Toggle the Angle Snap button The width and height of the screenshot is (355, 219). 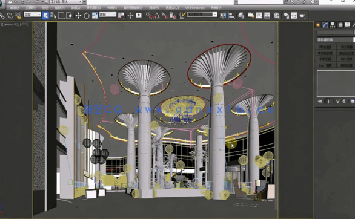tap(157, 15)
